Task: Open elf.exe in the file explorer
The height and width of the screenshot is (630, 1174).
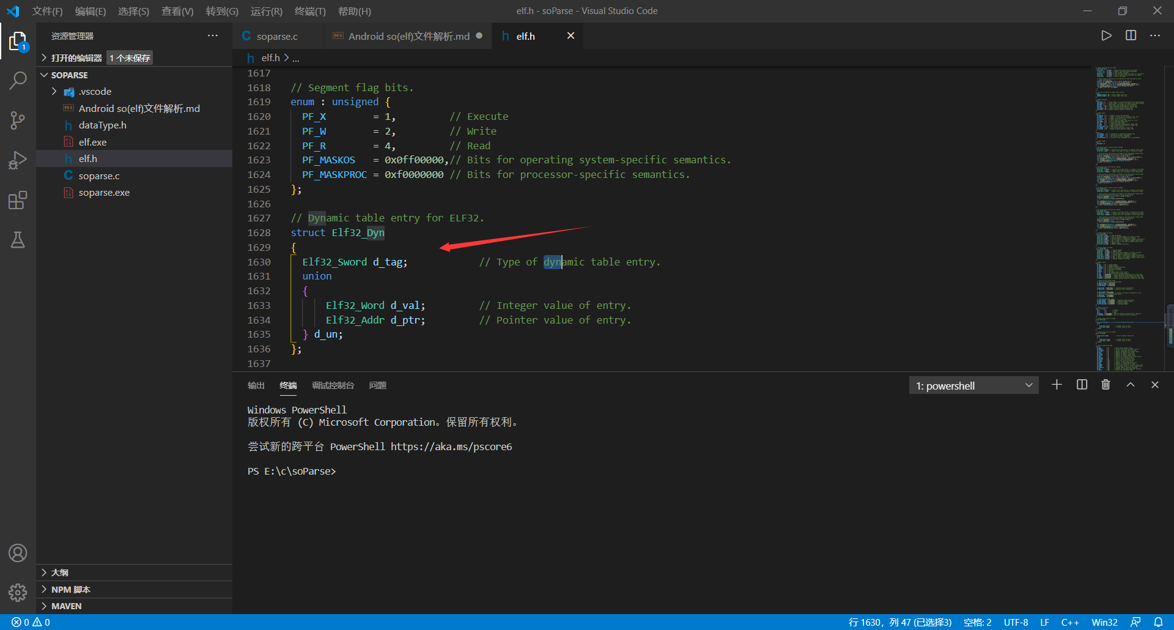Action: (92, 142)
